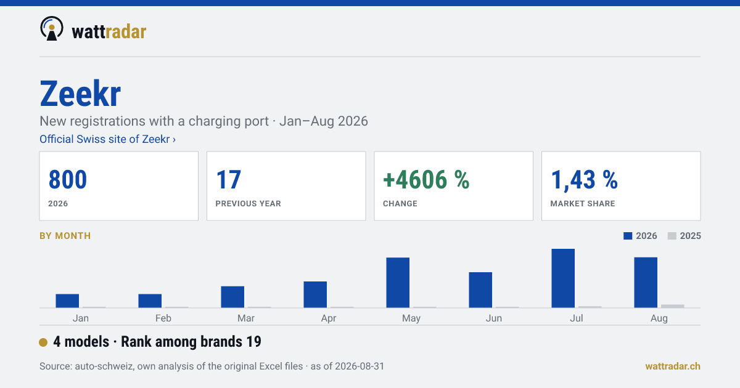The image size is (740, 388).
Task: Click the May 2026 blue bar
Action: click(398, 283)
